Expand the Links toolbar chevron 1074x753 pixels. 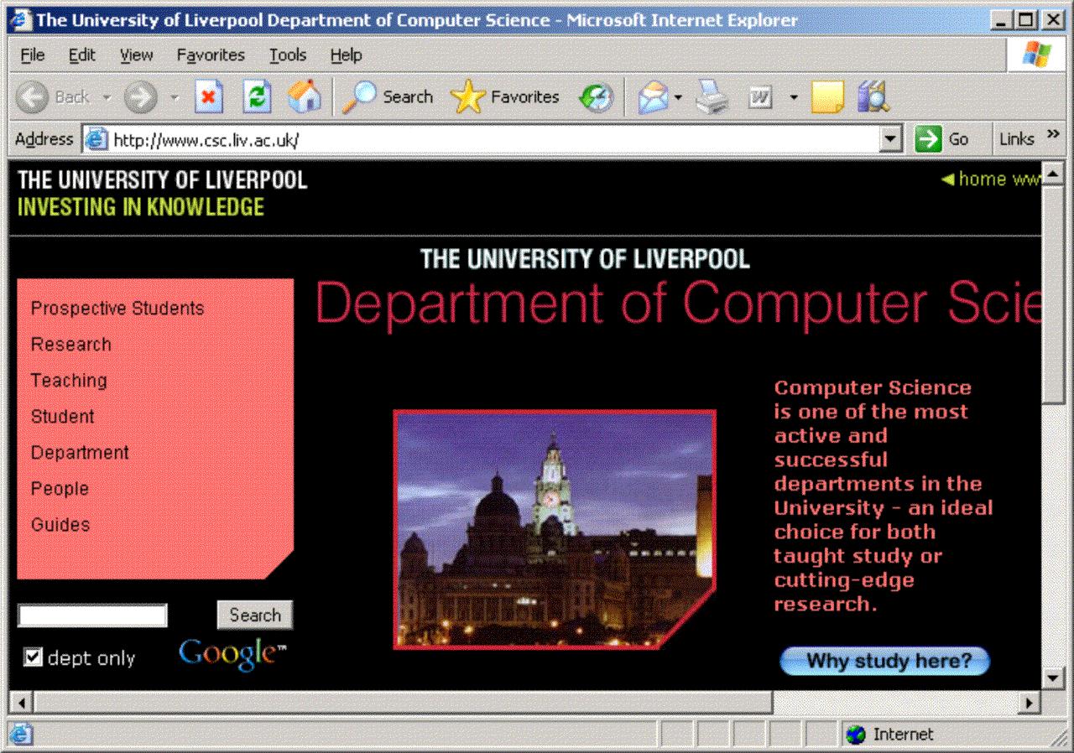[1054, 136]
